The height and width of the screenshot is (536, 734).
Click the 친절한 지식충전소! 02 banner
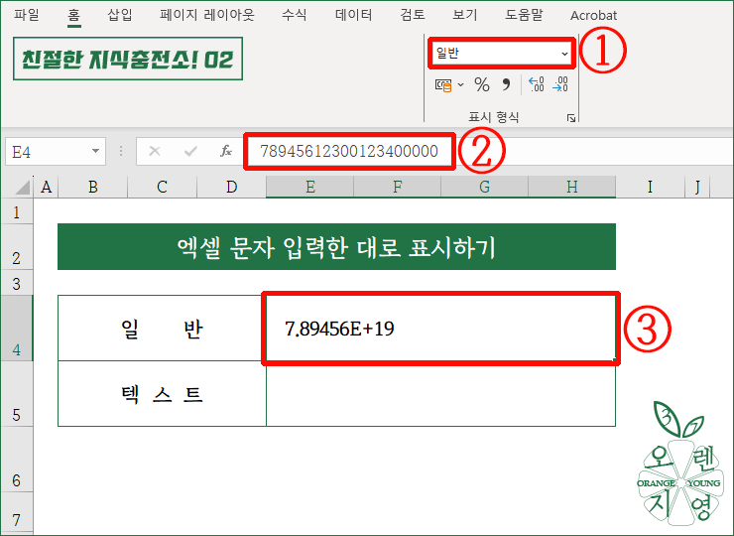(x=128, y=59)
